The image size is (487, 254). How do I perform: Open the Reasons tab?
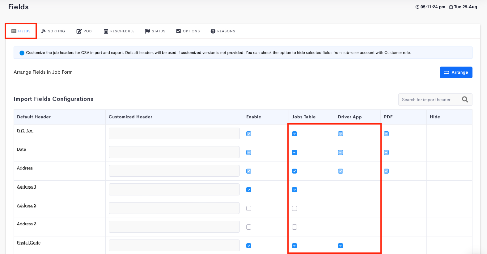223,31
